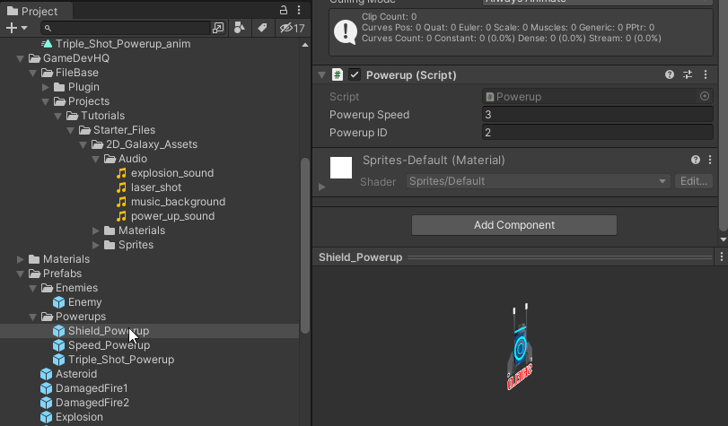Viewport: 728px width, 426px height.
Task: Open the Script object picker circle
Action: click(705, 96)
